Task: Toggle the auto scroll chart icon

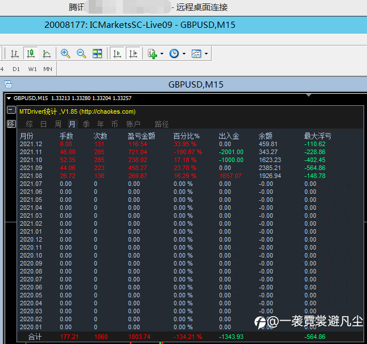Action: (117, 53)
